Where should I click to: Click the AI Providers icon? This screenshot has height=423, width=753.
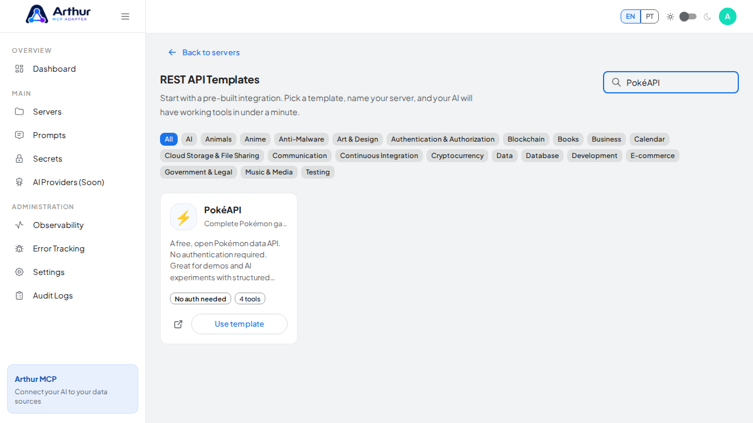point(19,182)
